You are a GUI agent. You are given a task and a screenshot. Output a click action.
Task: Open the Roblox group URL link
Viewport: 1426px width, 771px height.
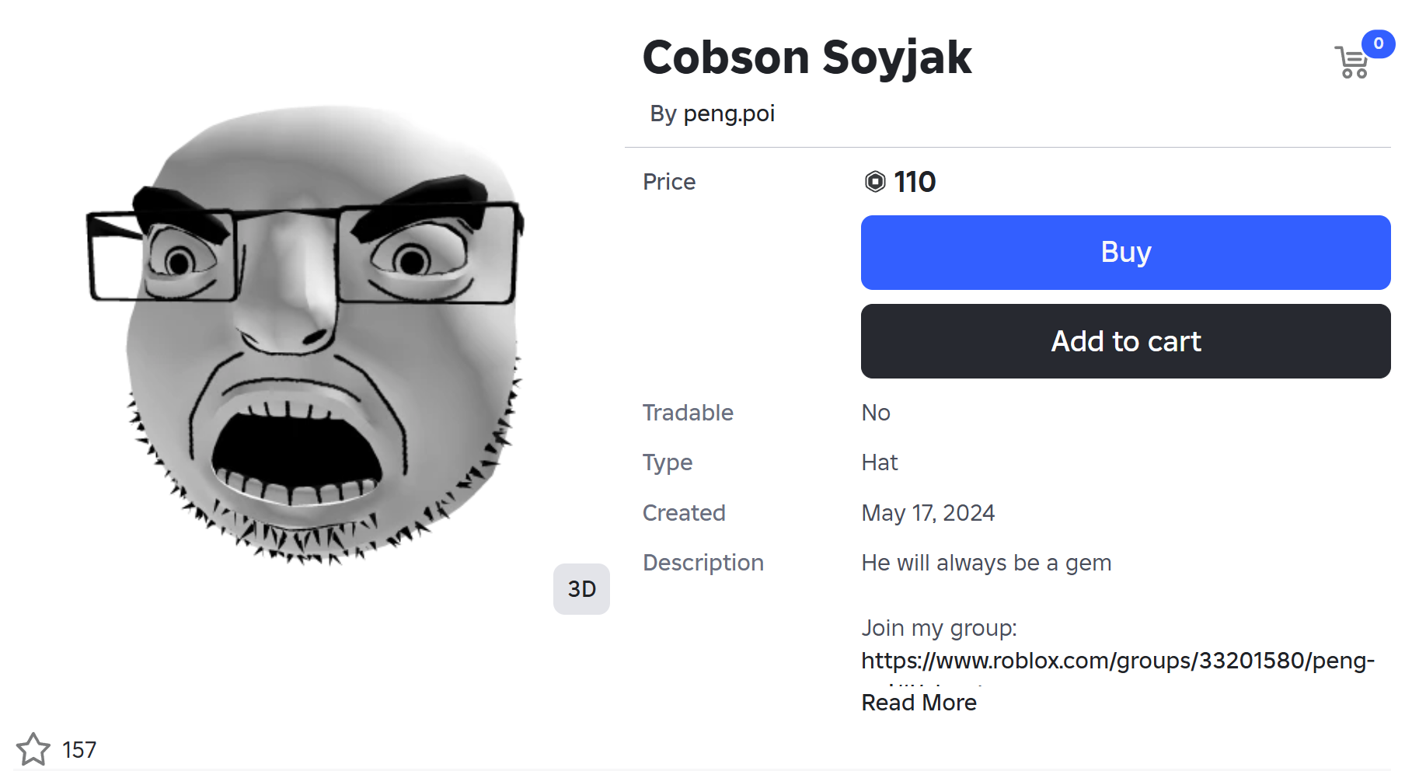tap(1117, 661)
